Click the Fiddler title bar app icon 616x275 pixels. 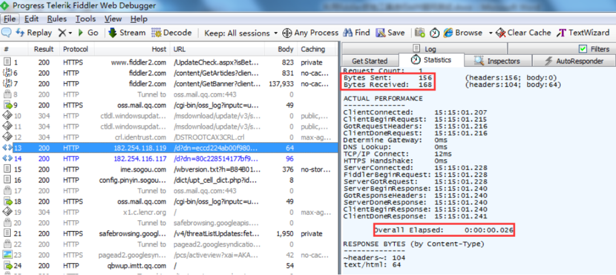pos(5,6)
